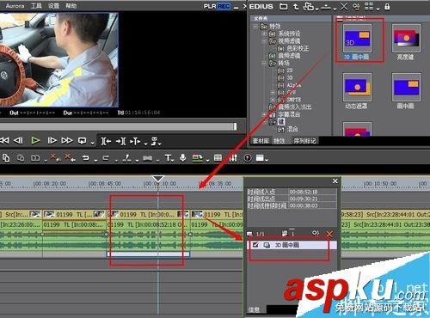Open the Redo history dropdown arrow

pos(116,160)
